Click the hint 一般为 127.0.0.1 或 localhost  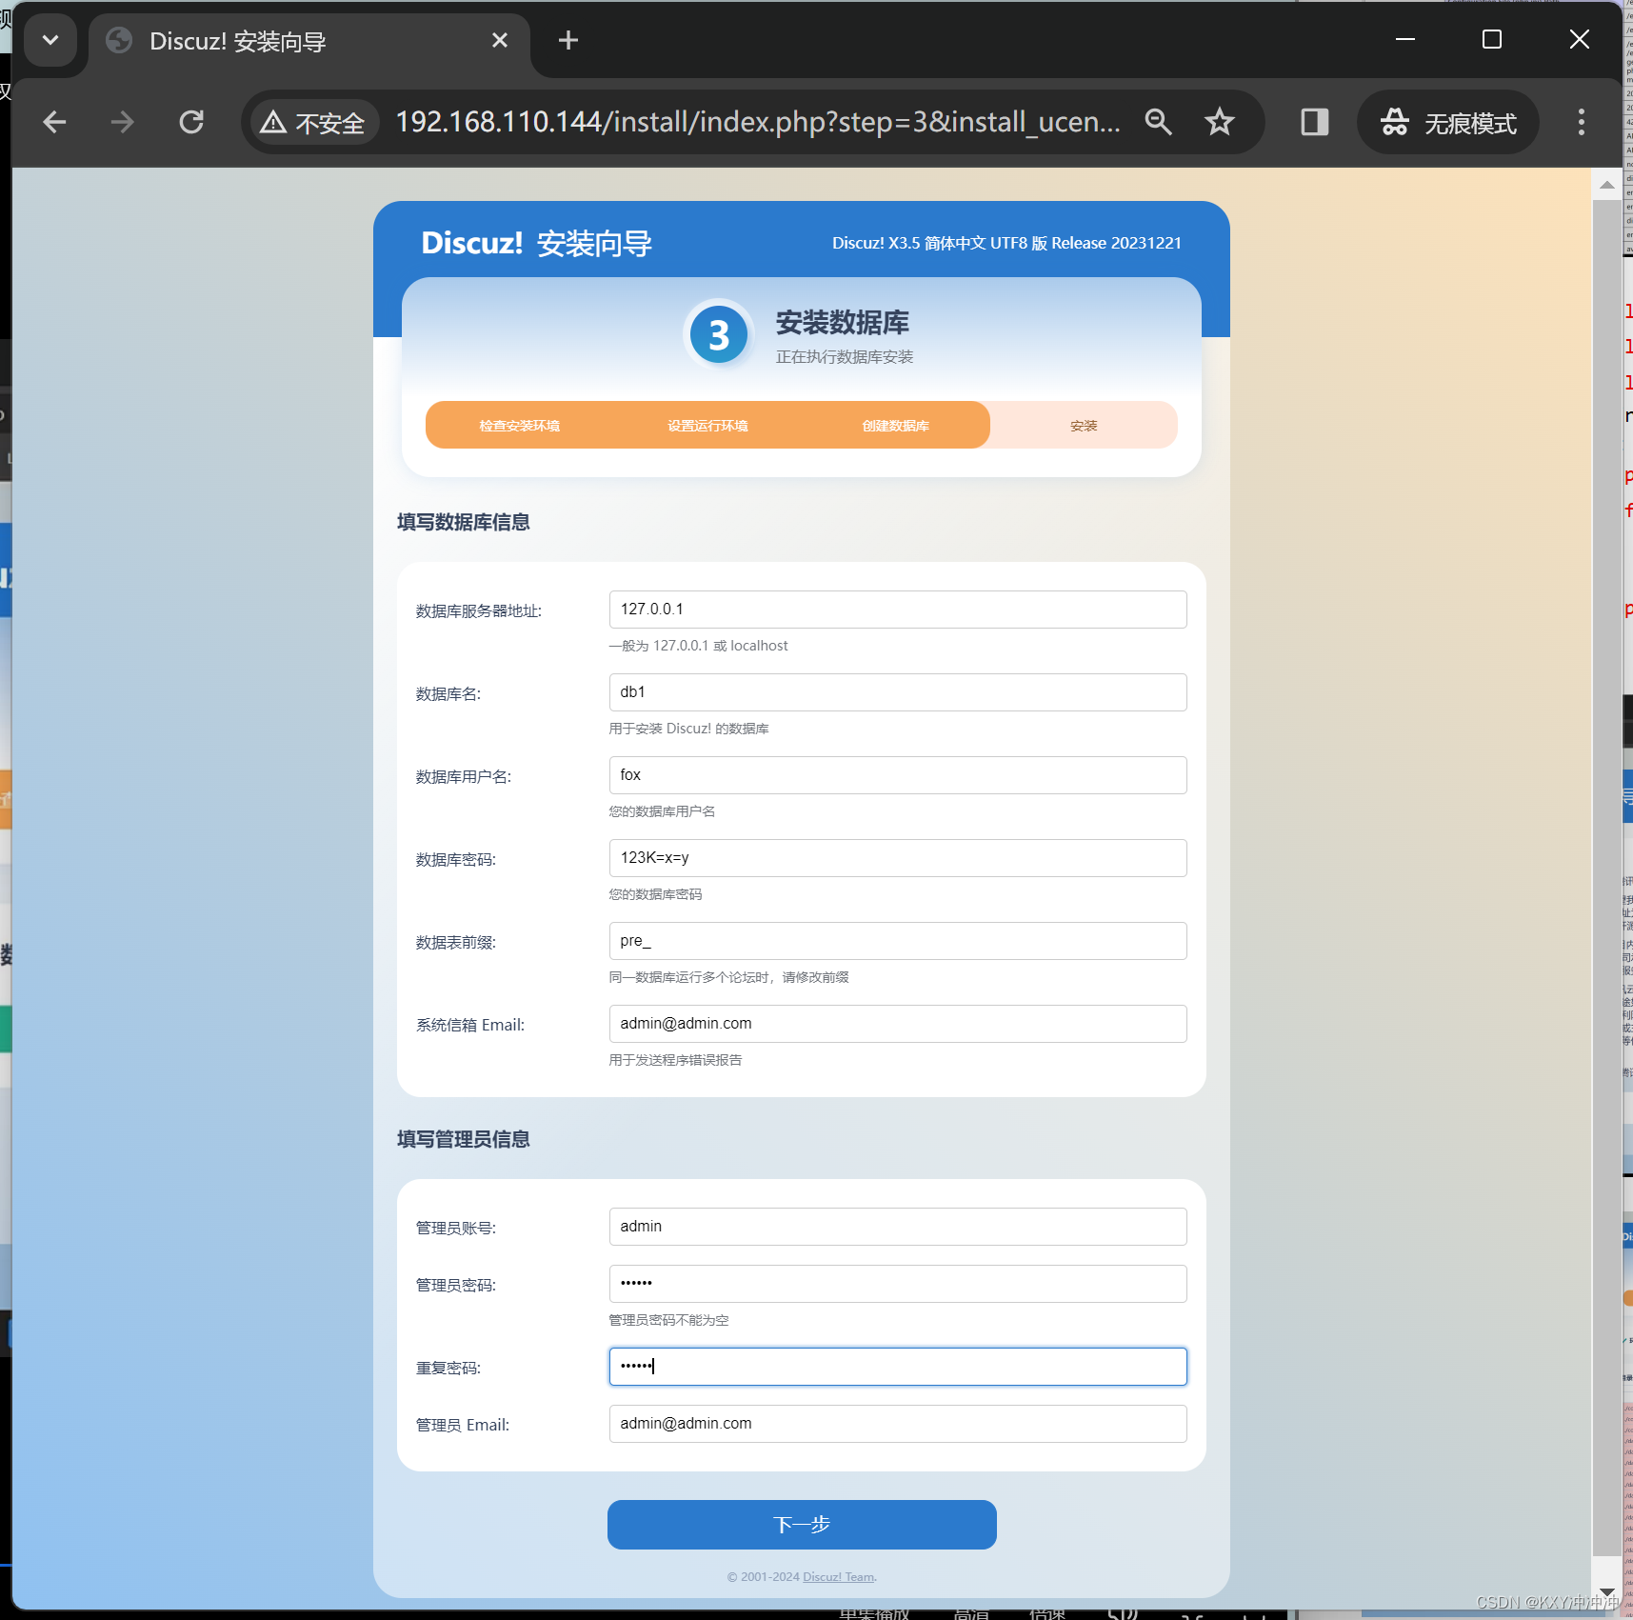coord(699,646)
